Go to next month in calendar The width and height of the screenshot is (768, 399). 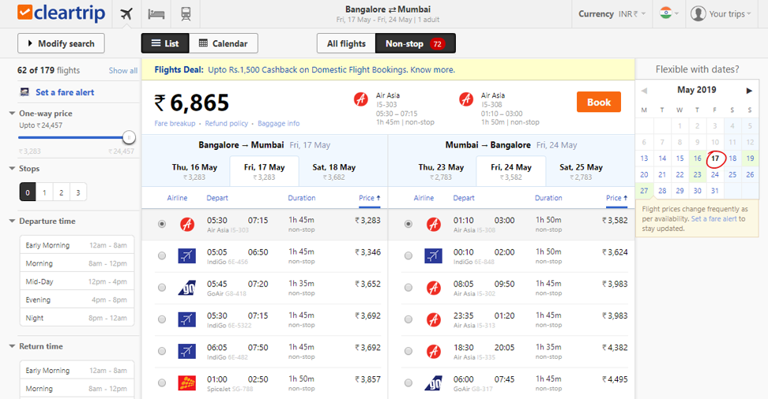coord(749,91)
